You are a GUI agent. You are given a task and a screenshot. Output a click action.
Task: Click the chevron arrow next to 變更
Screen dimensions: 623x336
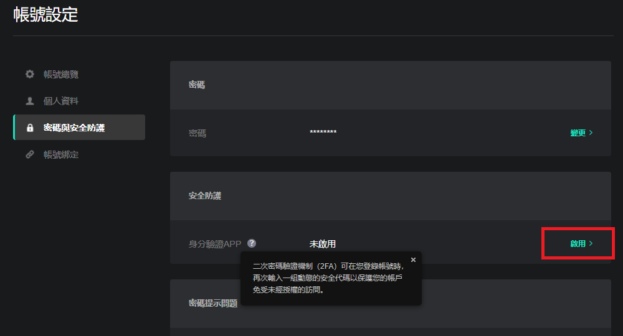pyautogui.click(x=591, y=133)
